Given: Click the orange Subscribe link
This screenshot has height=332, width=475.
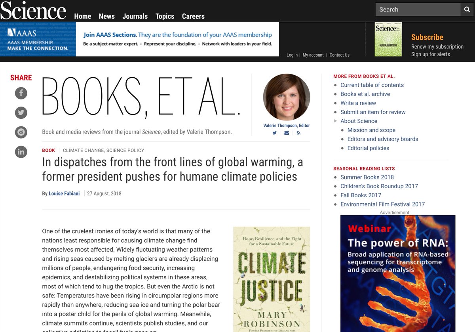Looking at the screenshot, I should [427, 37].
